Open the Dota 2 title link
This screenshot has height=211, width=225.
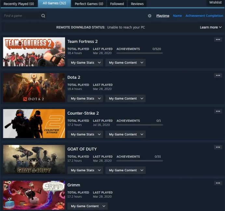[74, 77]
